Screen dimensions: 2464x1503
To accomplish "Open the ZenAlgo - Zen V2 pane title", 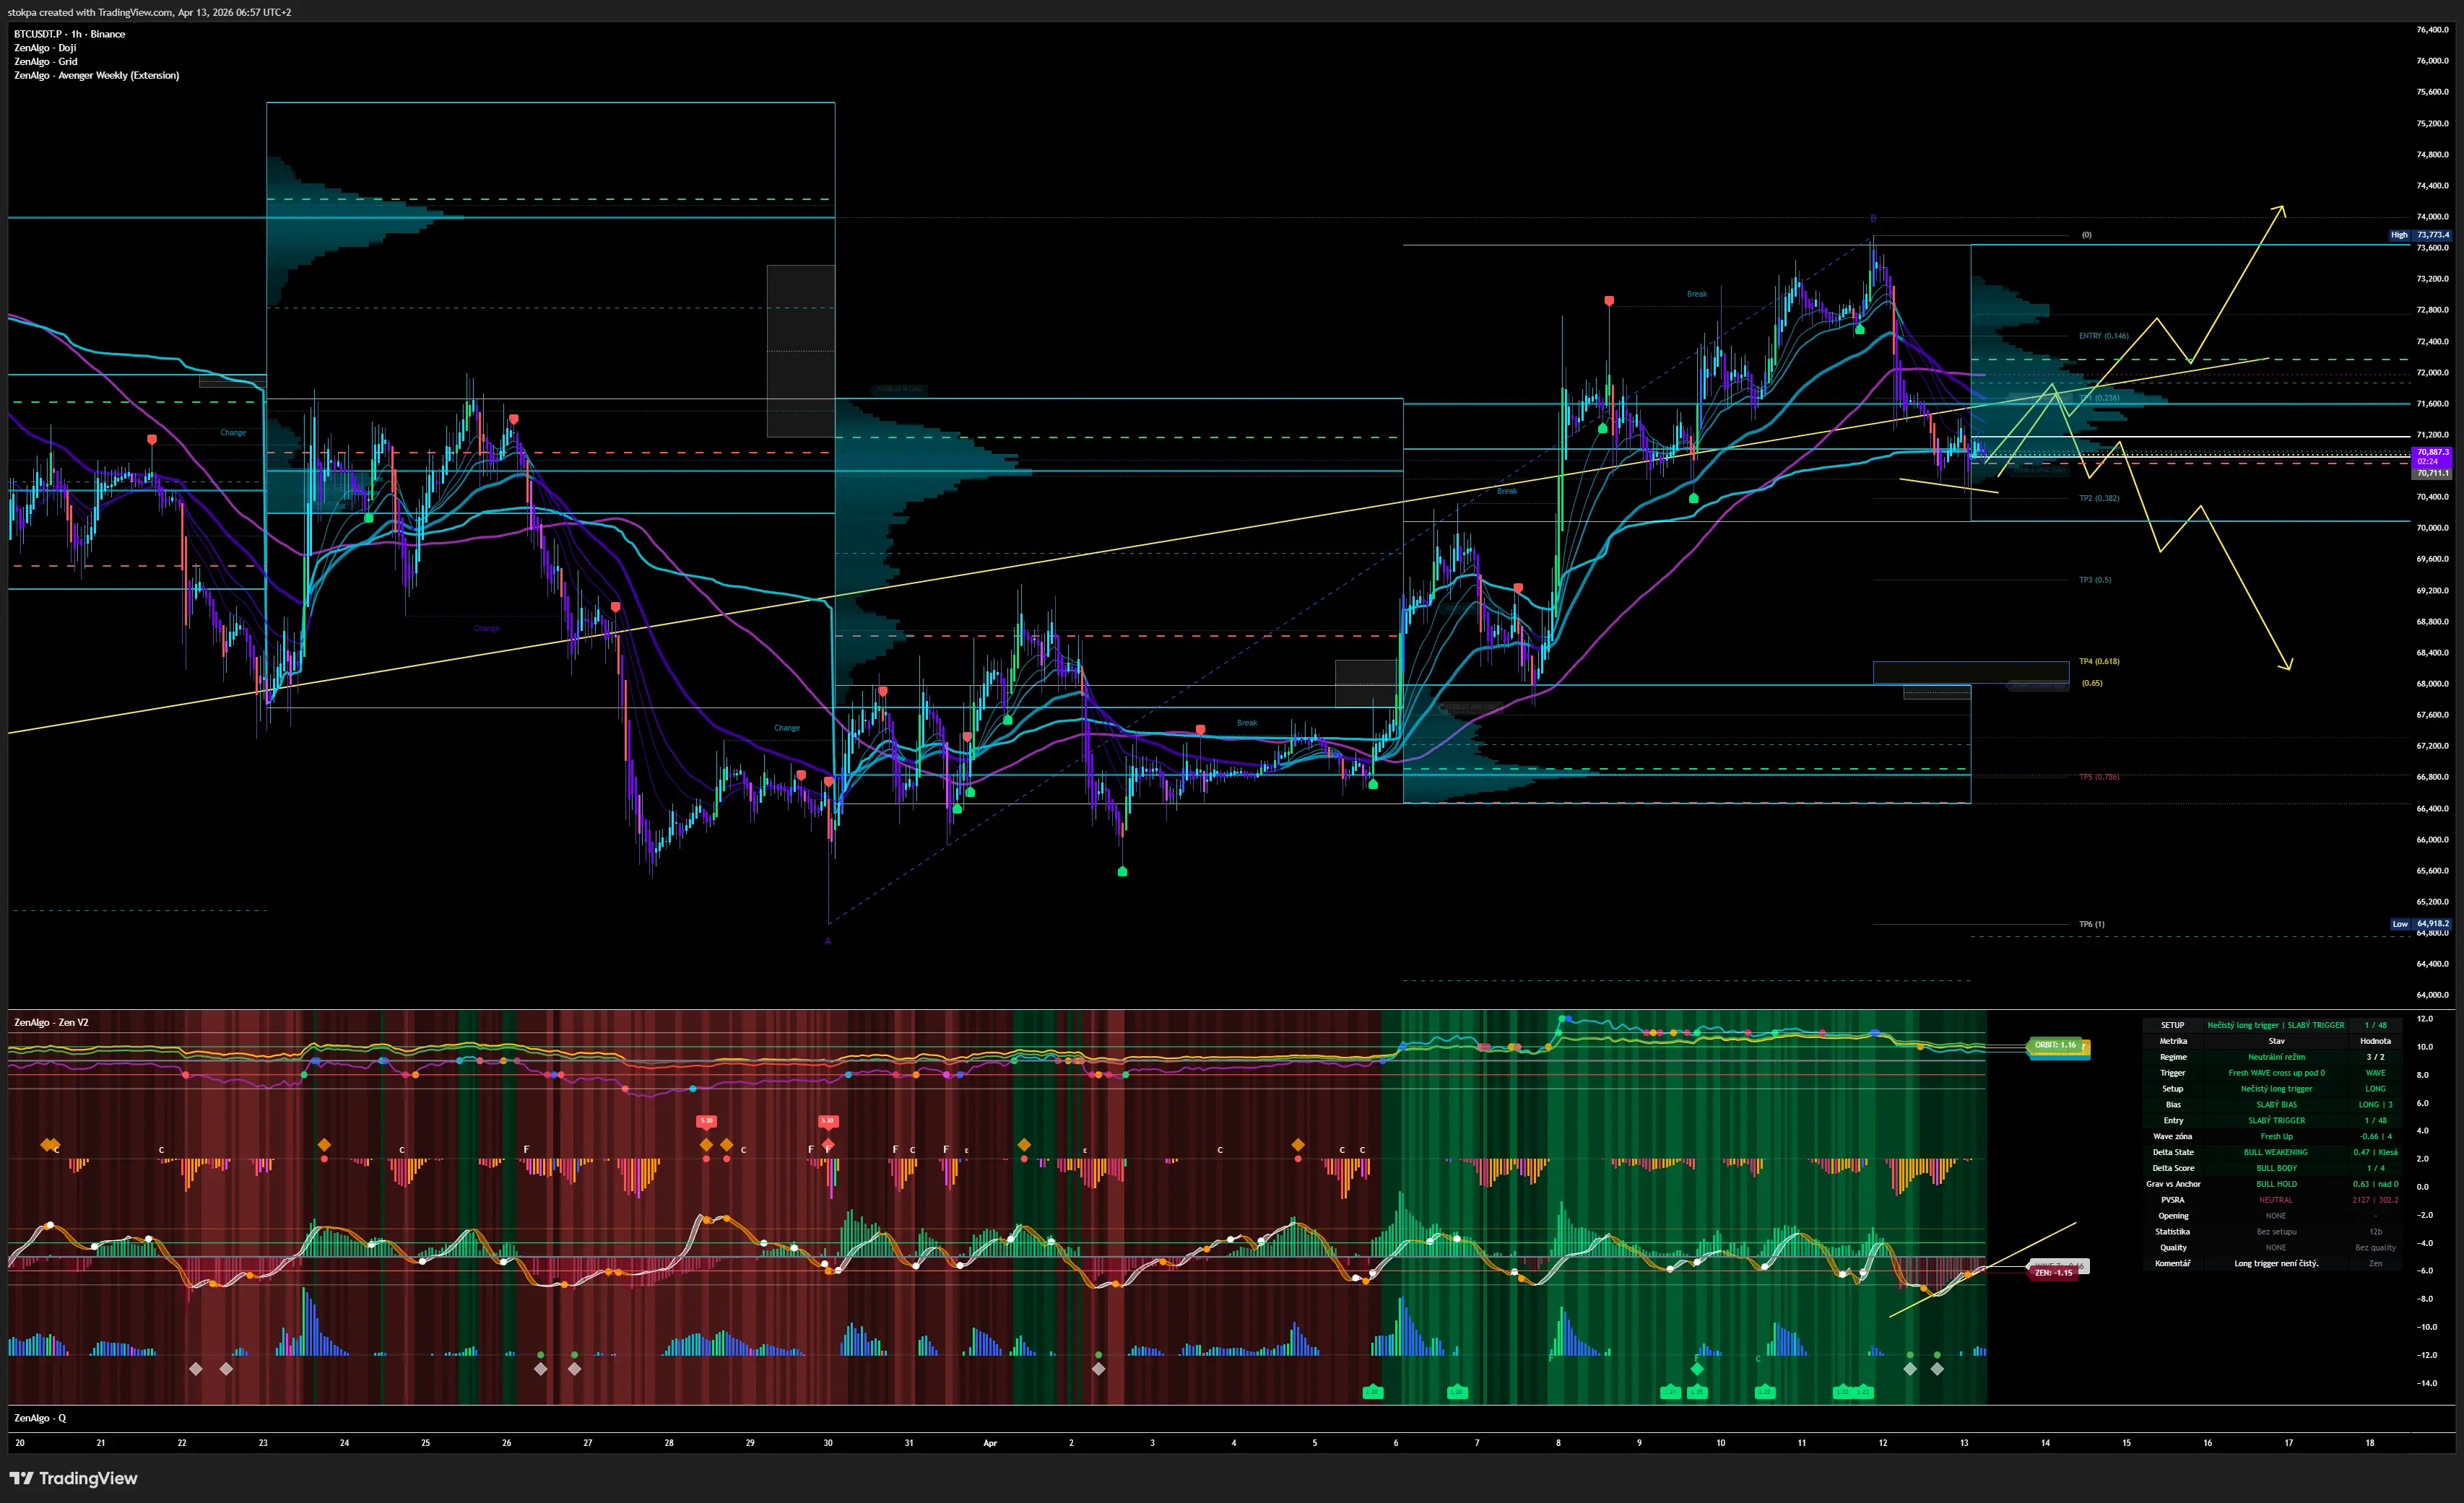I will click(x=51, y=1022).
